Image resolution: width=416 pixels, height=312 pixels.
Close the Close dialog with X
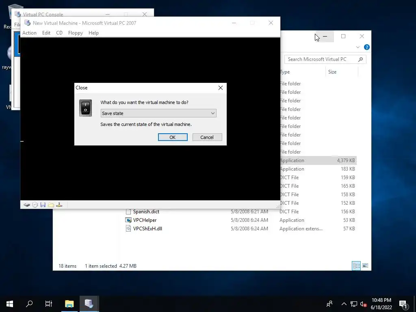(221, 88)
